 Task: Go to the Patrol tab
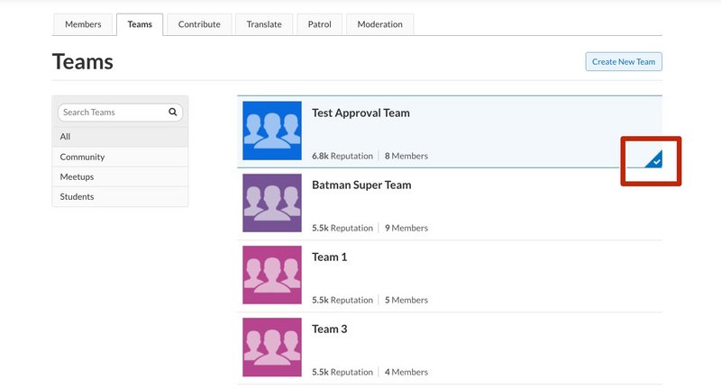click(319, 24)
